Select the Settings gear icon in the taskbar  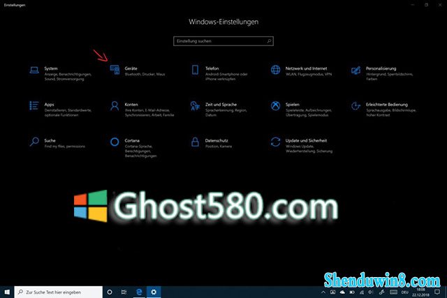pos(154,292)
